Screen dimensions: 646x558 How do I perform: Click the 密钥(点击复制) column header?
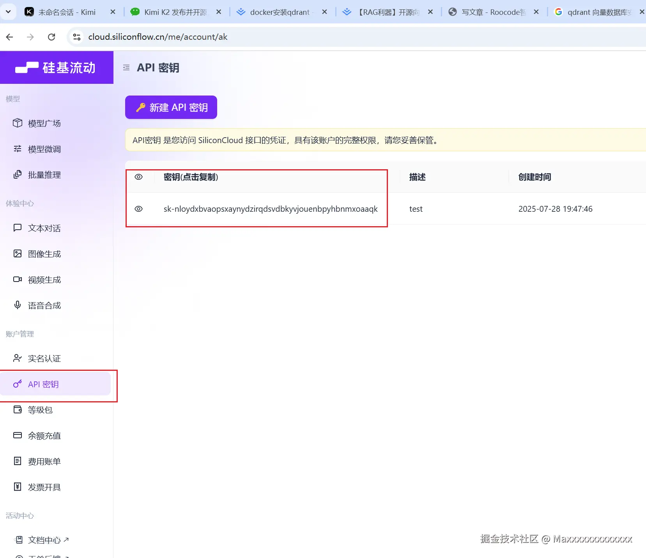tap(191, 177)
